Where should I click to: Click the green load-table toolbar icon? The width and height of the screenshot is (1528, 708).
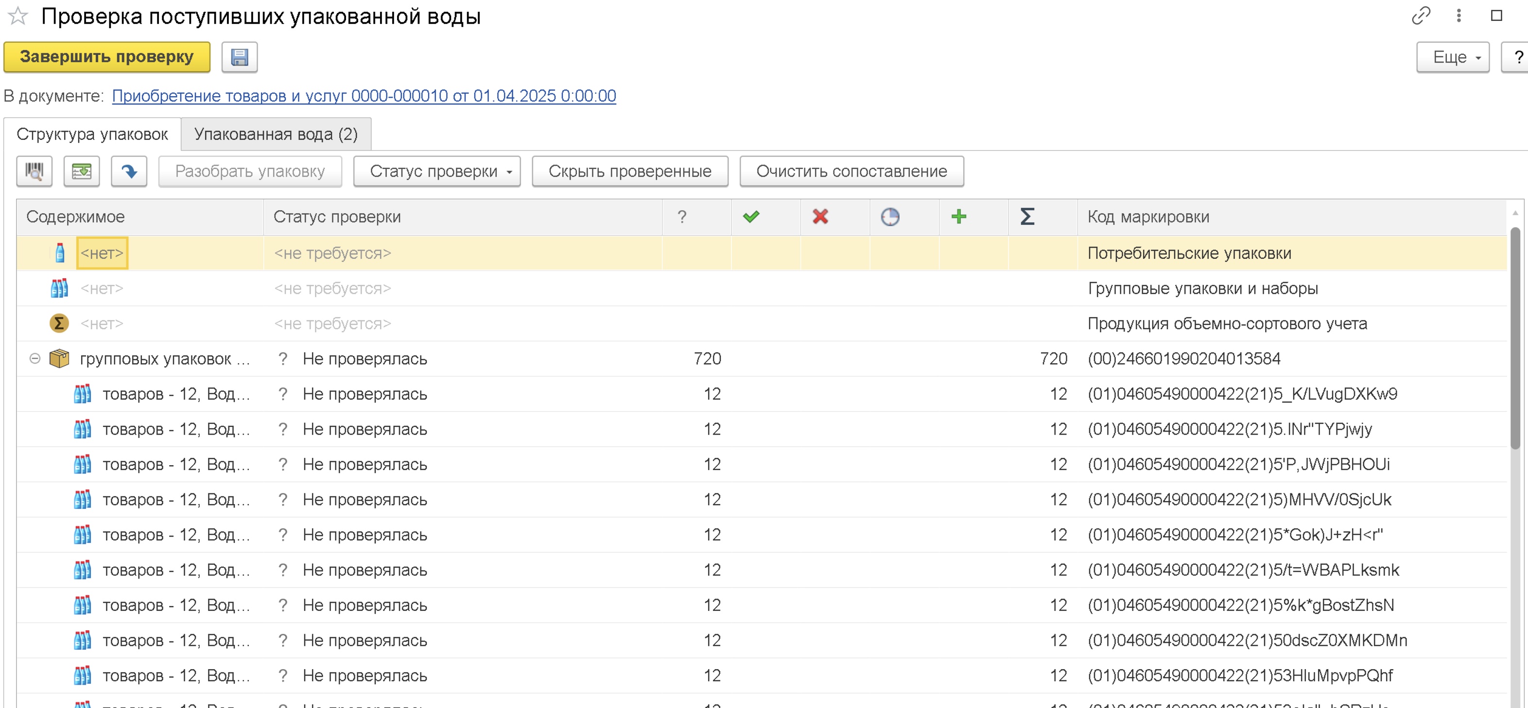coord(82,171)
